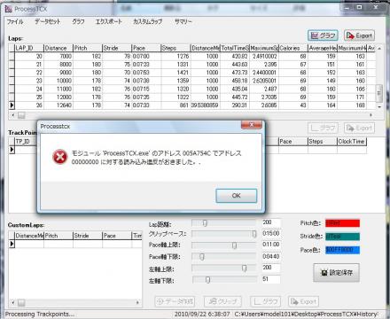Click the ProcessTCX title bar app icon

point(9,9)
